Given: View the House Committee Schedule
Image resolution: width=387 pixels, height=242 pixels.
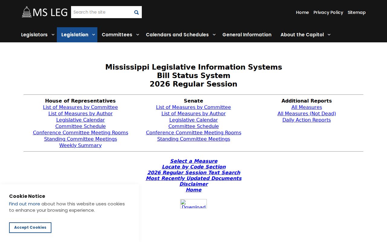Looking at the screenshot, I should tap(80, 126).
